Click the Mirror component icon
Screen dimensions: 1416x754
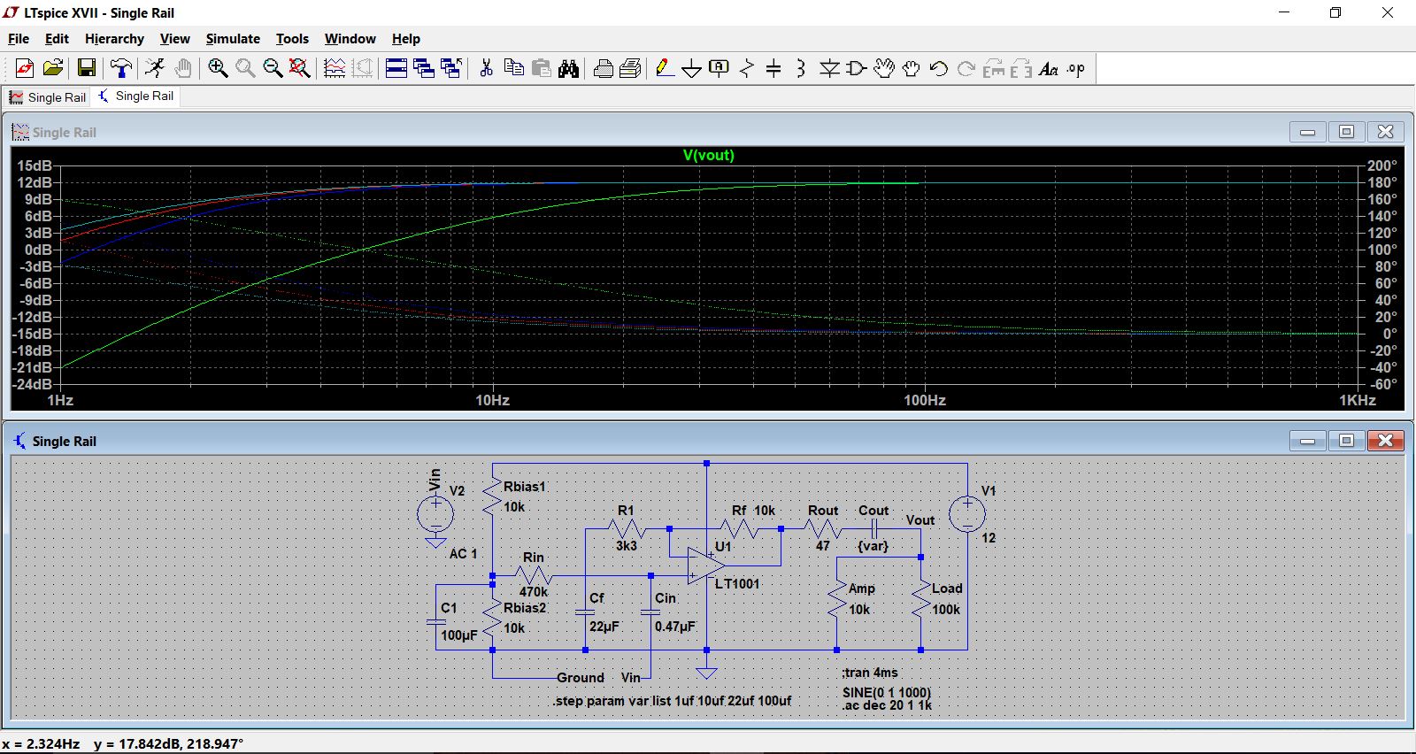point(1021,68)
